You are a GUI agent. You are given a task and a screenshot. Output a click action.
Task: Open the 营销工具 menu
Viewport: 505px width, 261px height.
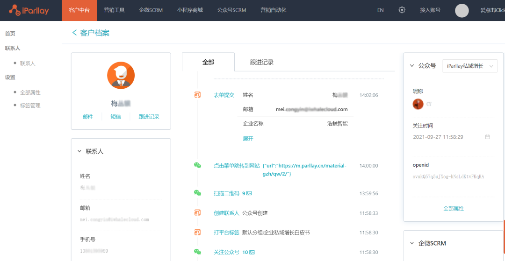(x=114, y=10)
